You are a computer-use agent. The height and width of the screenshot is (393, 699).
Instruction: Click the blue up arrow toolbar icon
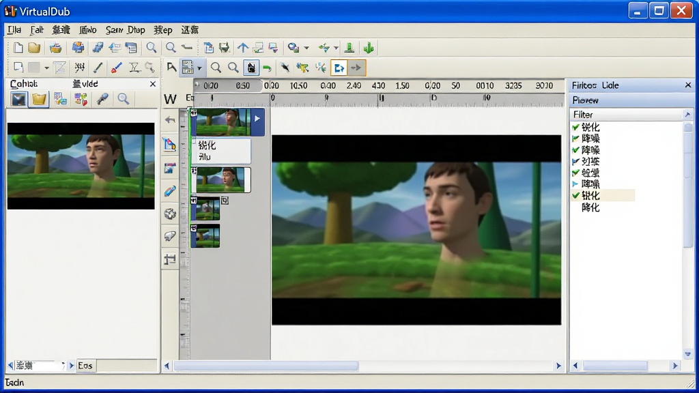coord(242,48)
